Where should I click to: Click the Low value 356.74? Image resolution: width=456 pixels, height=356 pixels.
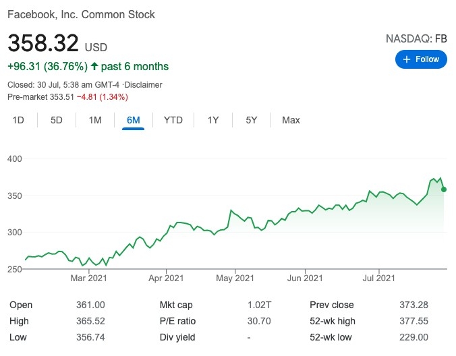point(90,337)
